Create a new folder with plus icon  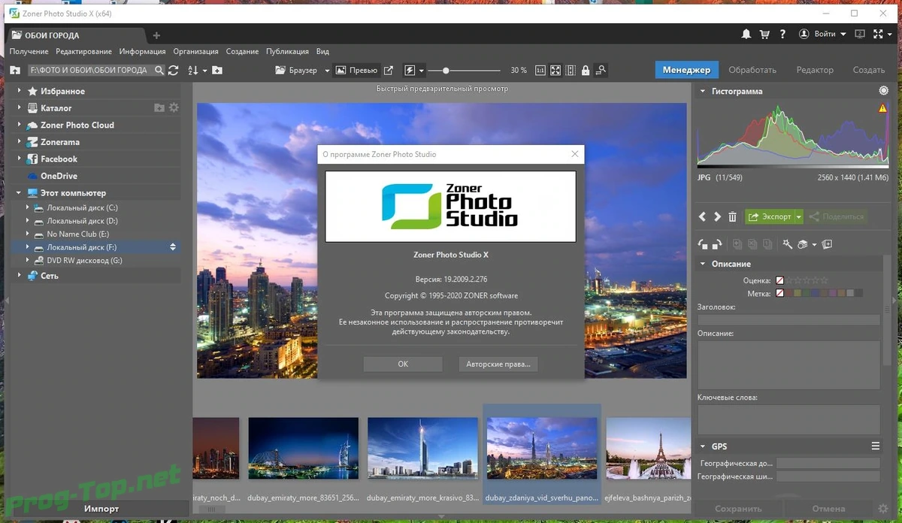coord(217,70)
